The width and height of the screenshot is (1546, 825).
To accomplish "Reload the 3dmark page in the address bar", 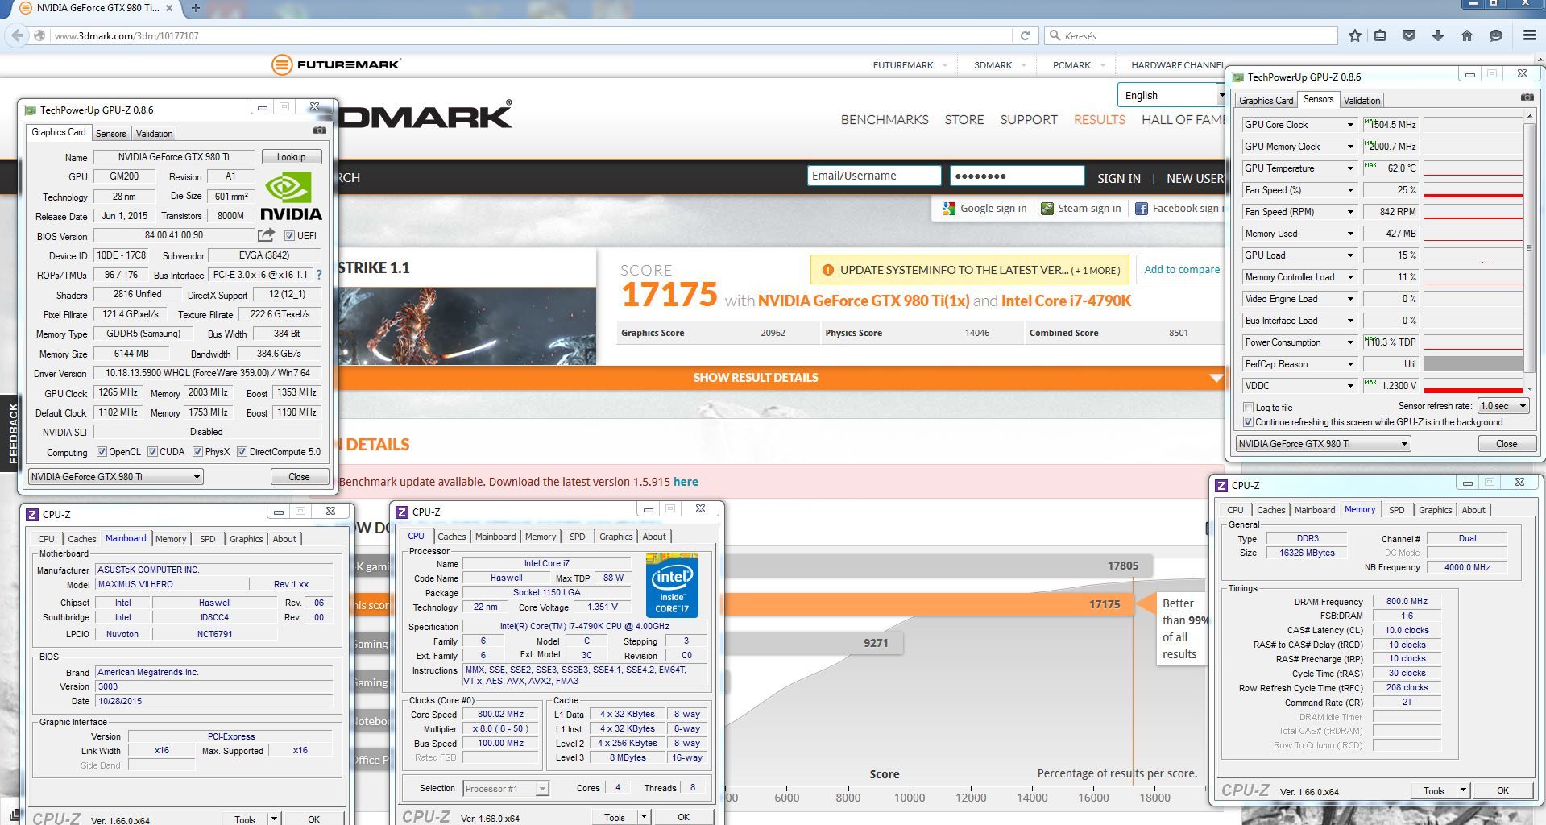I will coord(1025,35).
